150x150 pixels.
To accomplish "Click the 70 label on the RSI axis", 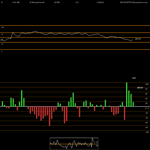I will click(2, 34).
